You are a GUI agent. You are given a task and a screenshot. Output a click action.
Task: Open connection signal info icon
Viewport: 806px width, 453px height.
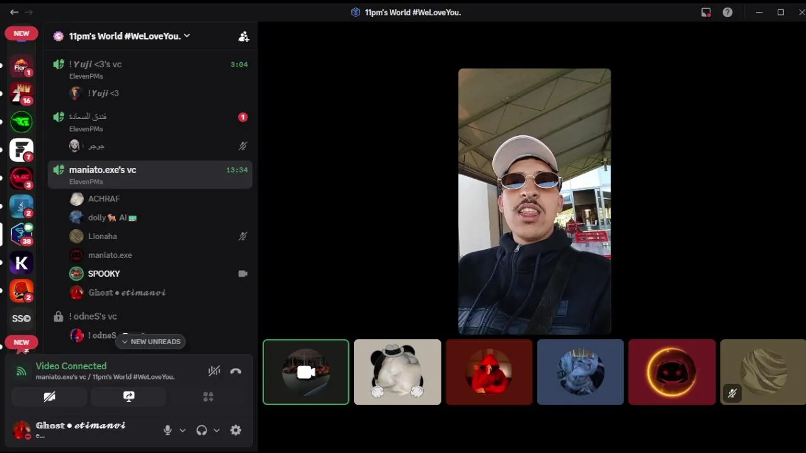pyautogui.click(x=21, y=371)
